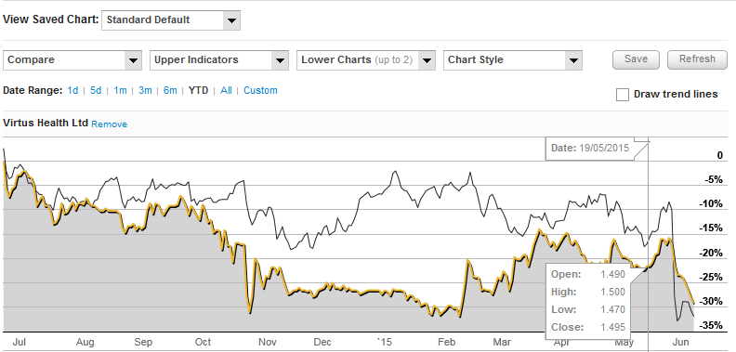Click the -20% axis label

point(712,253)
